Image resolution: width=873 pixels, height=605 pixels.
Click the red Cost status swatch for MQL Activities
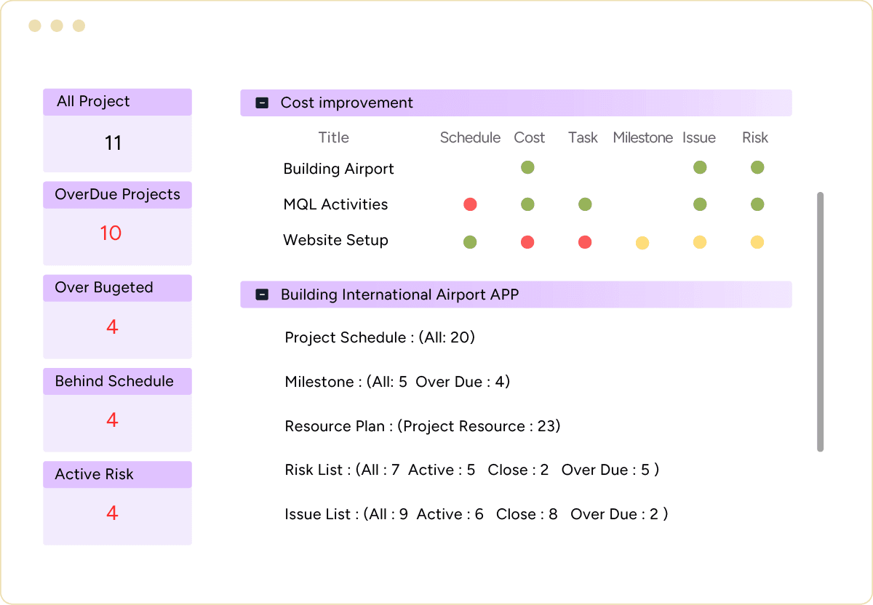[527, 204]
